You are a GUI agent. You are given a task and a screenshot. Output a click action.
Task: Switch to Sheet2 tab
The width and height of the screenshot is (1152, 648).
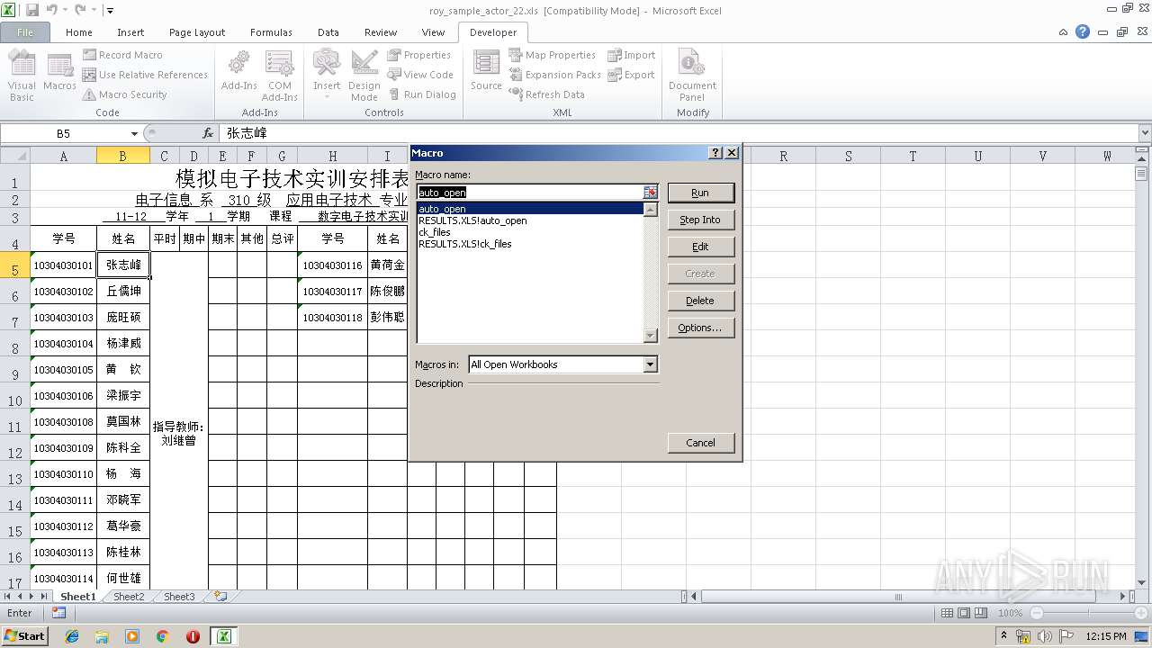click(128, 597)
